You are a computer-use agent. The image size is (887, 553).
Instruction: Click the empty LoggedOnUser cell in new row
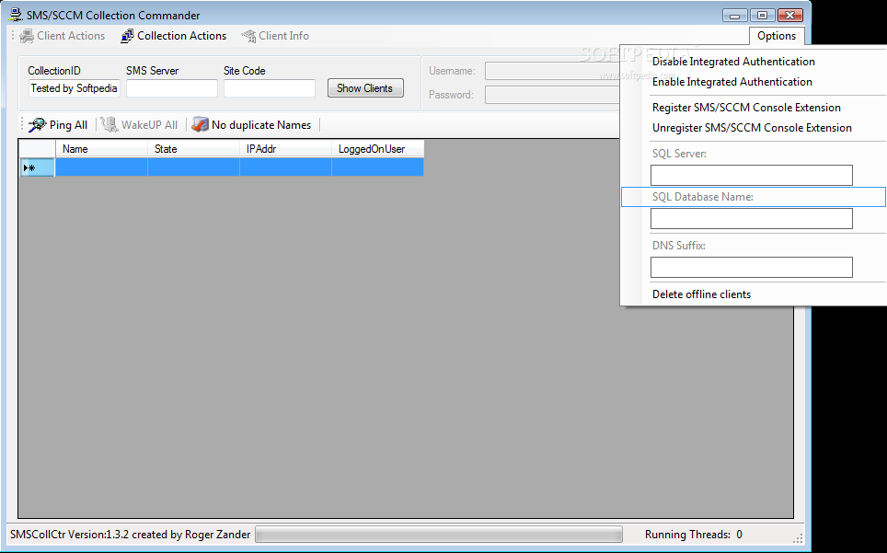[378, 167]
